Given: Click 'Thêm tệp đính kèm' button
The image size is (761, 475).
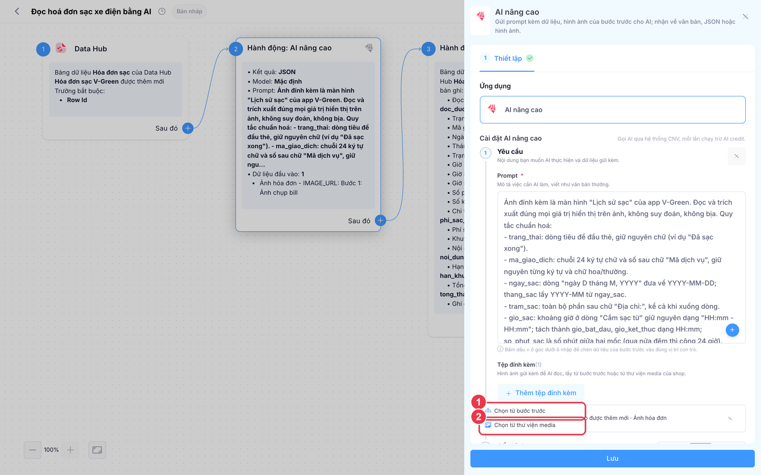Looking at the screenshot, I should coord(541,393).
